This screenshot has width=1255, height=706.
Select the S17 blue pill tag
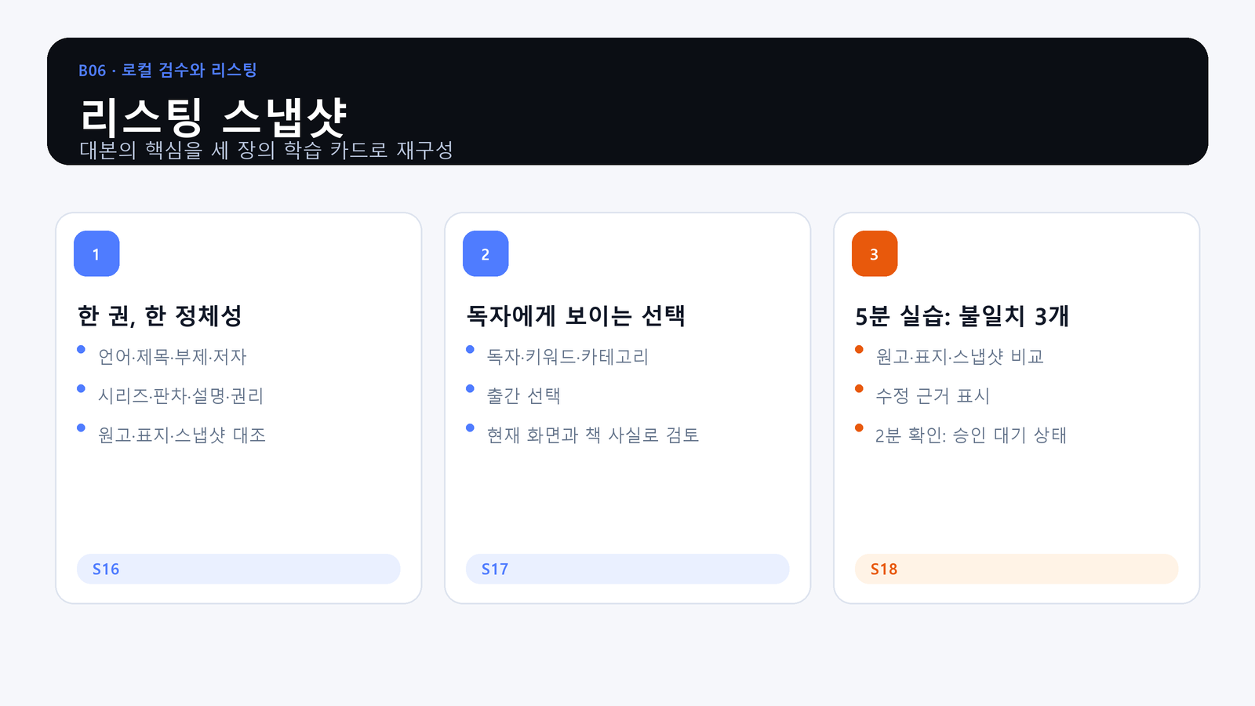click(x=627, y=569)
